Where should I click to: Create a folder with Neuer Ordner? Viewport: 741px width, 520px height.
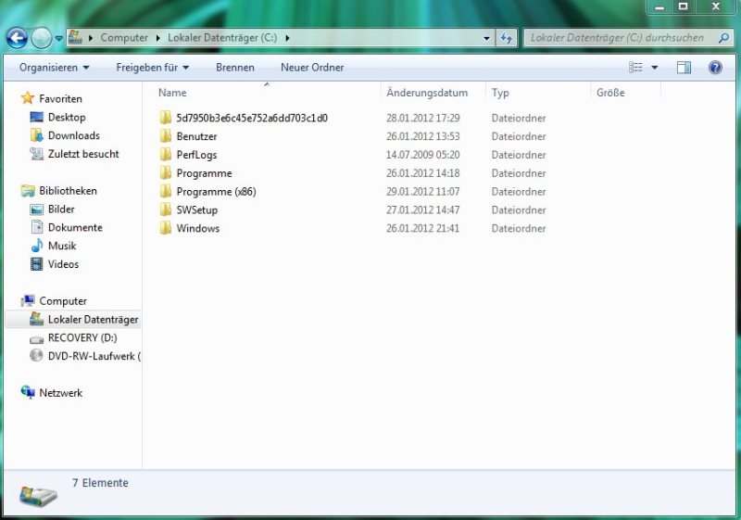pos(312,68)
